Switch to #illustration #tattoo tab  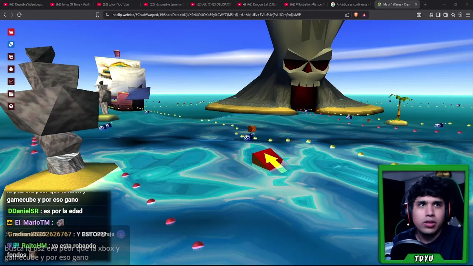(305, 4)
